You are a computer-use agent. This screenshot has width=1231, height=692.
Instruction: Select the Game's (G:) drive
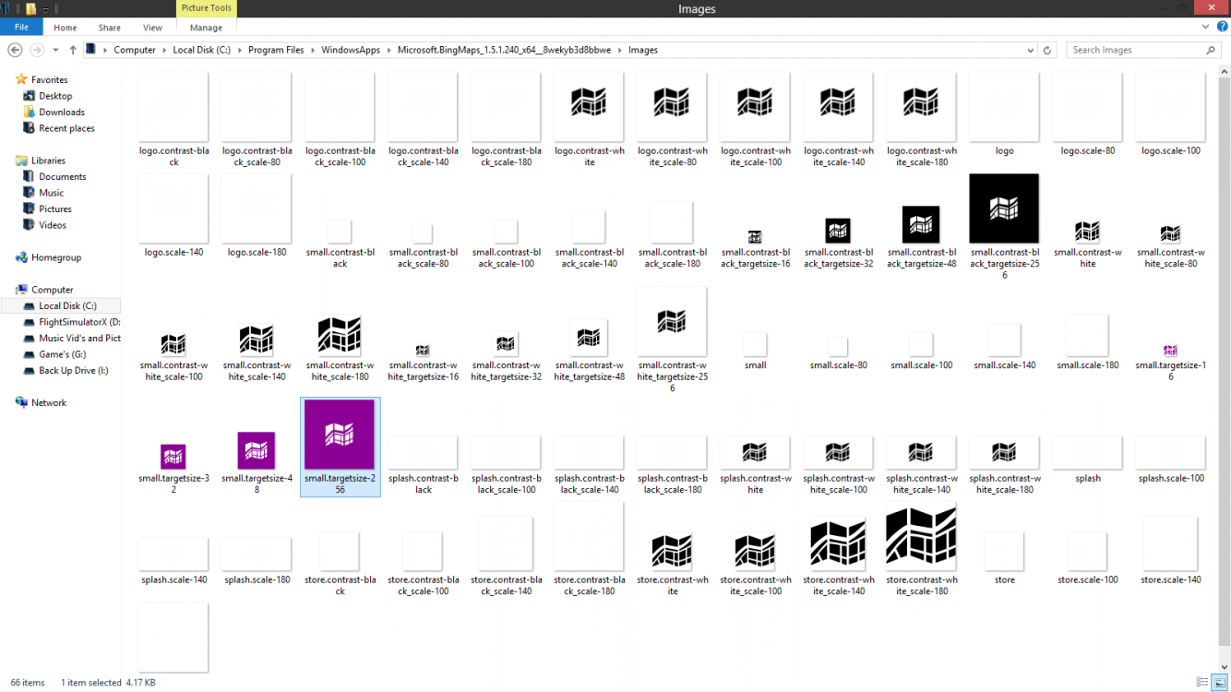[x=62, y=354]
